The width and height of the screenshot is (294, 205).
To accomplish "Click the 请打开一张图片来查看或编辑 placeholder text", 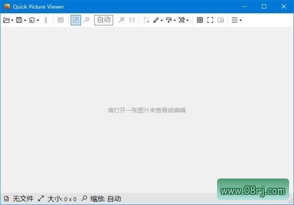I will [x=147, y=110].
